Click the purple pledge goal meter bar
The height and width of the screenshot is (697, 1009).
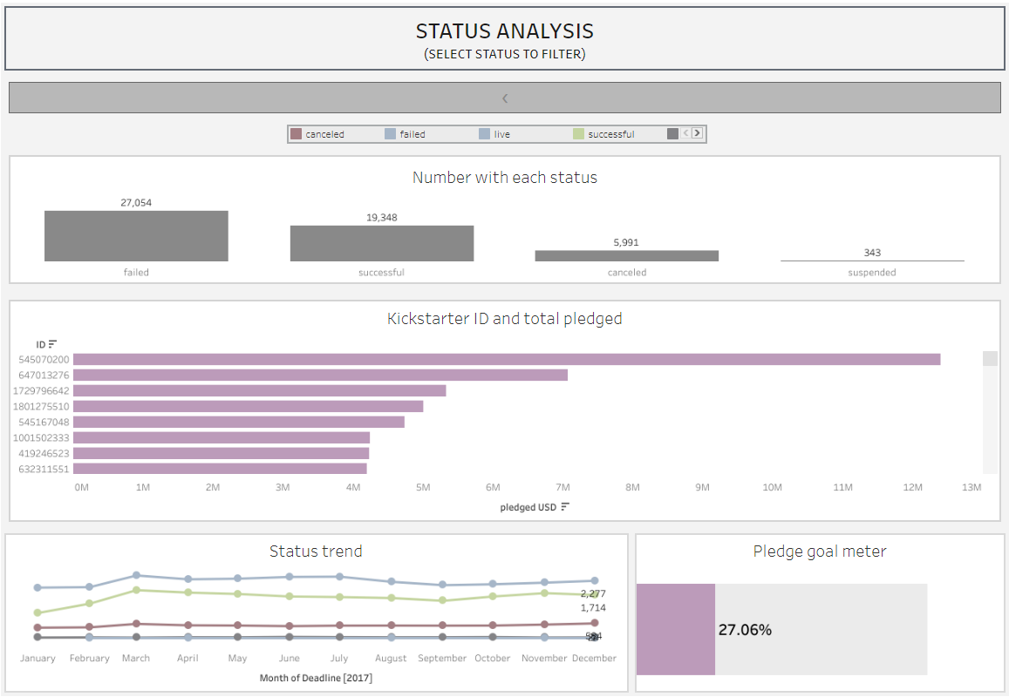(676, 629)
